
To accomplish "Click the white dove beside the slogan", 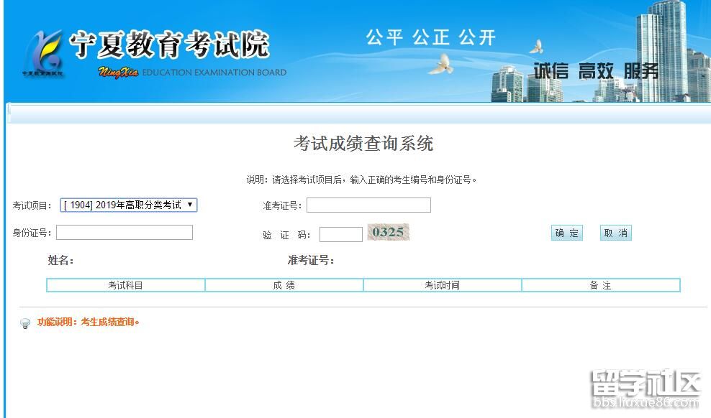I will click(x=440, y=65).
